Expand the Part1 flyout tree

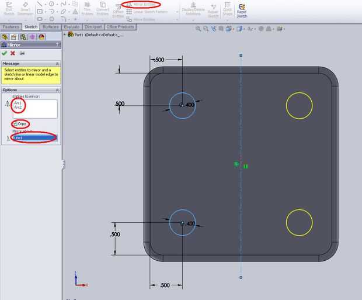click(x=65, y=35)
